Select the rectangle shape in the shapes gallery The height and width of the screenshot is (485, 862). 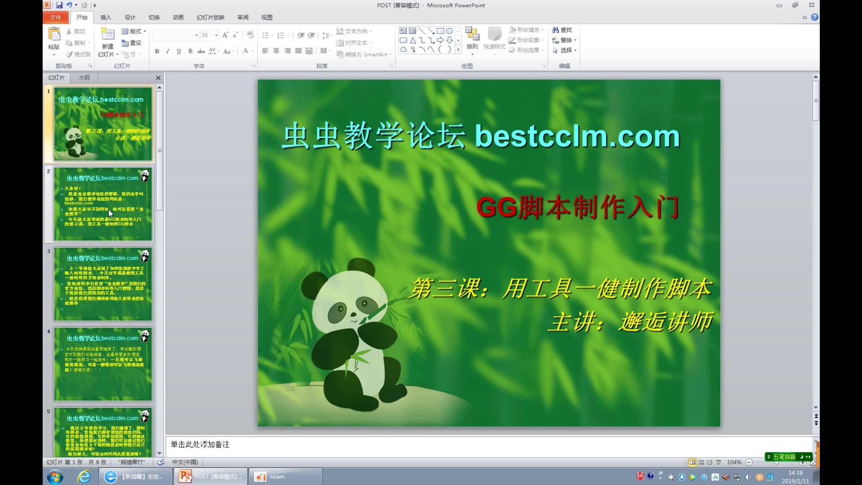[441, 31]
